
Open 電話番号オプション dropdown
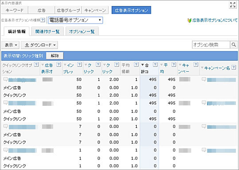75,20
